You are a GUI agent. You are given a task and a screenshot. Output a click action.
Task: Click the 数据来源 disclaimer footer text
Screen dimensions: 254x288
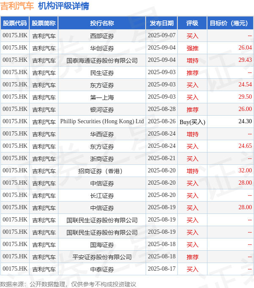pyautogui.click(x=68, y=284)
